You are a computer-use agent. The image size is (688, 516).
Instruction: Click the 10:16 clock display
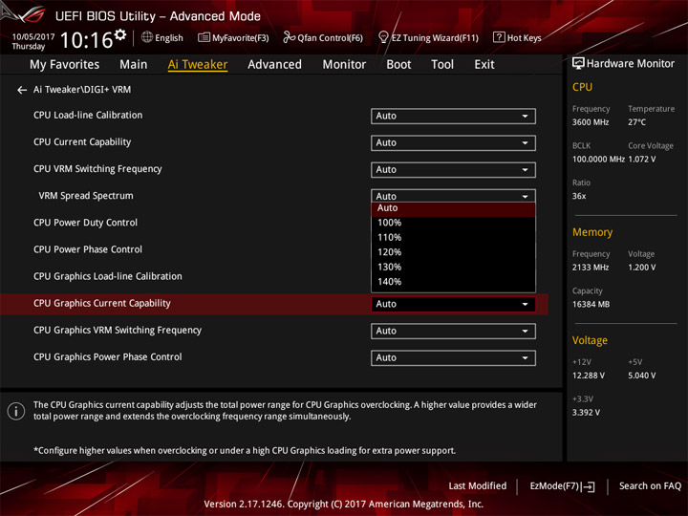click(86, 40)
